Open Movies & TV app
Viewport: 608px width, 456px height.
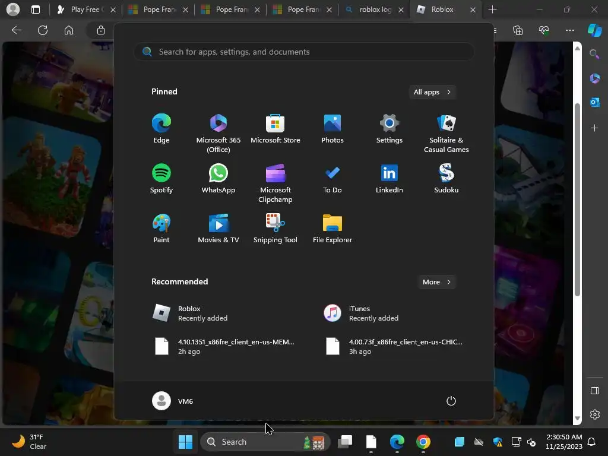(218, 229)
